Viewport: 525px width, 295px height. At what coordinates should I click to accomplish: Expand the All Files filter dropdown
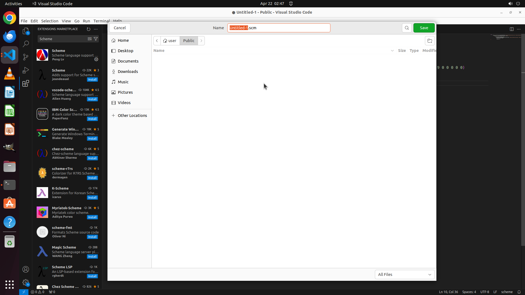pos(404,275)
